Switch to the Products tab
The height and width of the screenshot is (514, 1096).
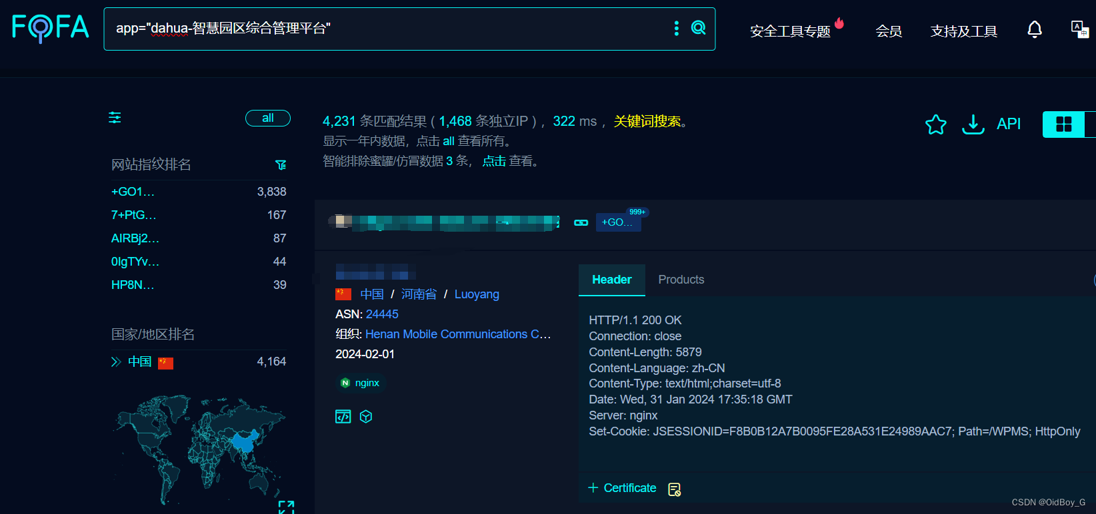[x=681, y=280]
